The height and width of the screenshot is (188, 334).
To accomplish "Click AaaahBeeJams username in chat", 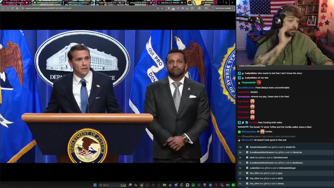I will (246, 87).
